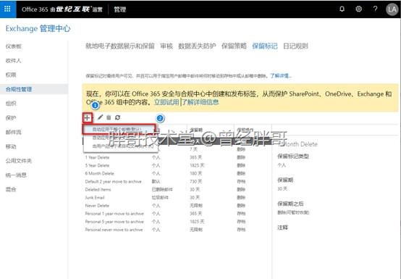Select Personal never move to archive row
Image resolution: width=401 pixels, height=279 pixels.
click(x=177, y=230)
